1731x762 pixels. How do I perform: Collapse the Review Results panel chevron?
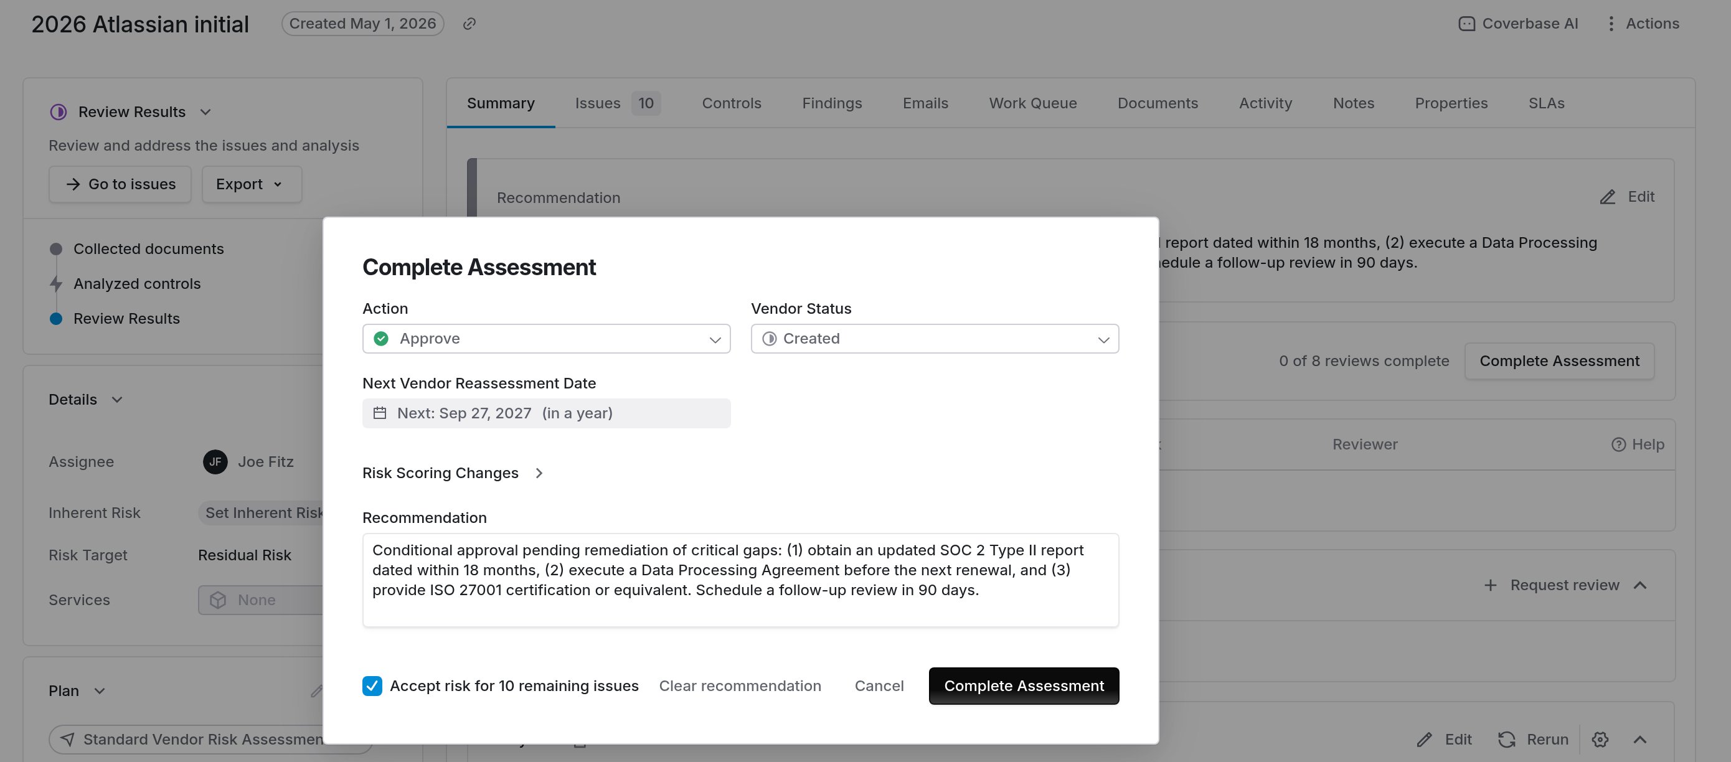205,111
